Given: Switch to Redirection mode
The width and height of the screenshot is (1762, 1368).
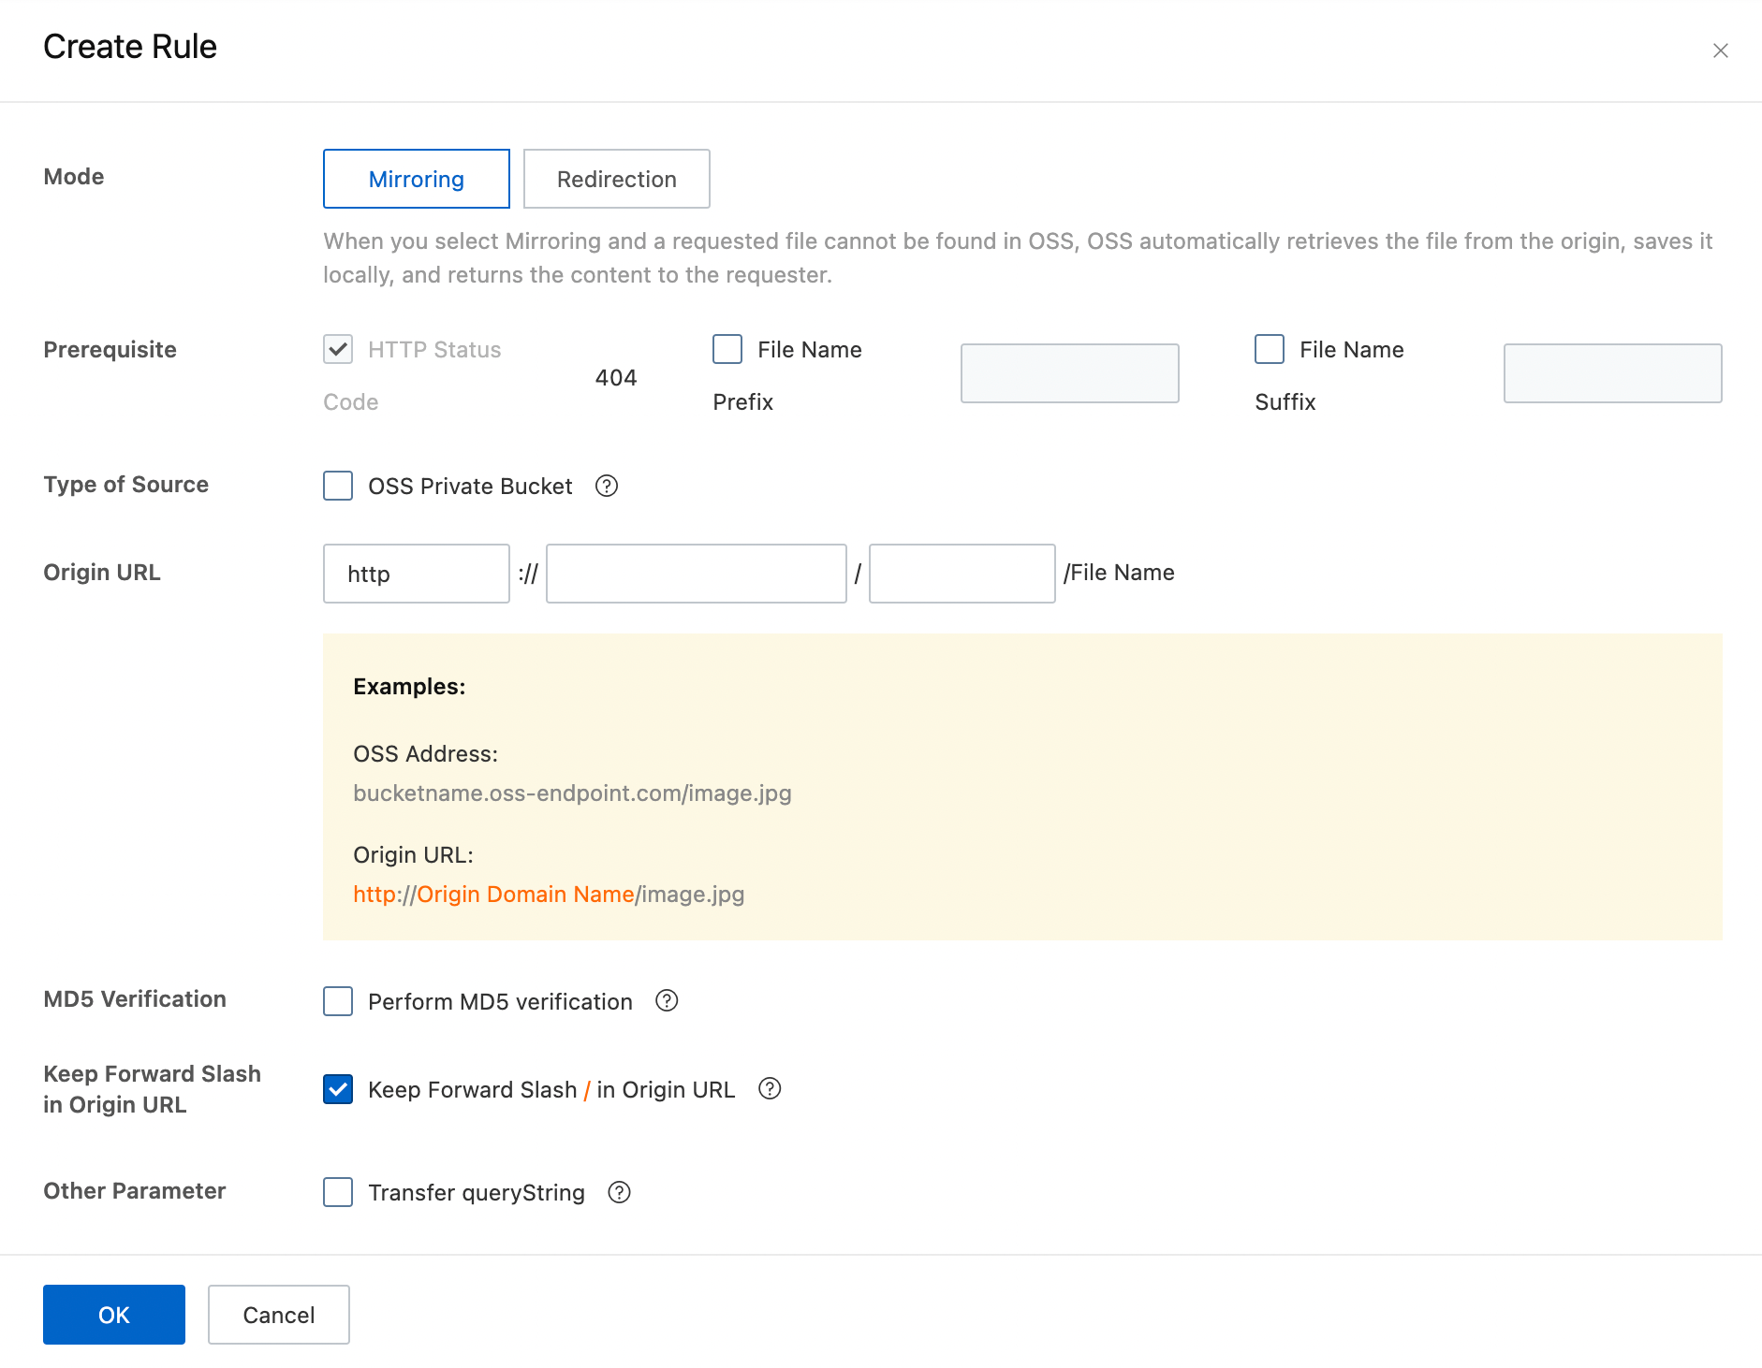Looking at the screenshot, I should (616, 179).
